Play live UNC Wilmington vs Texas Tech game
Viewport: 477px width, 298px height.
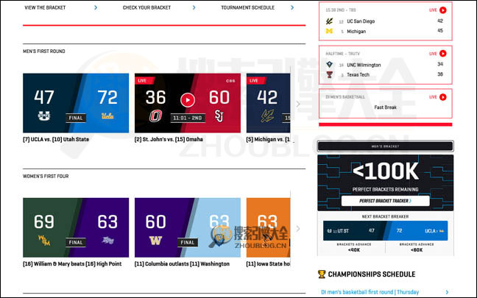click(x=443, y=54)
